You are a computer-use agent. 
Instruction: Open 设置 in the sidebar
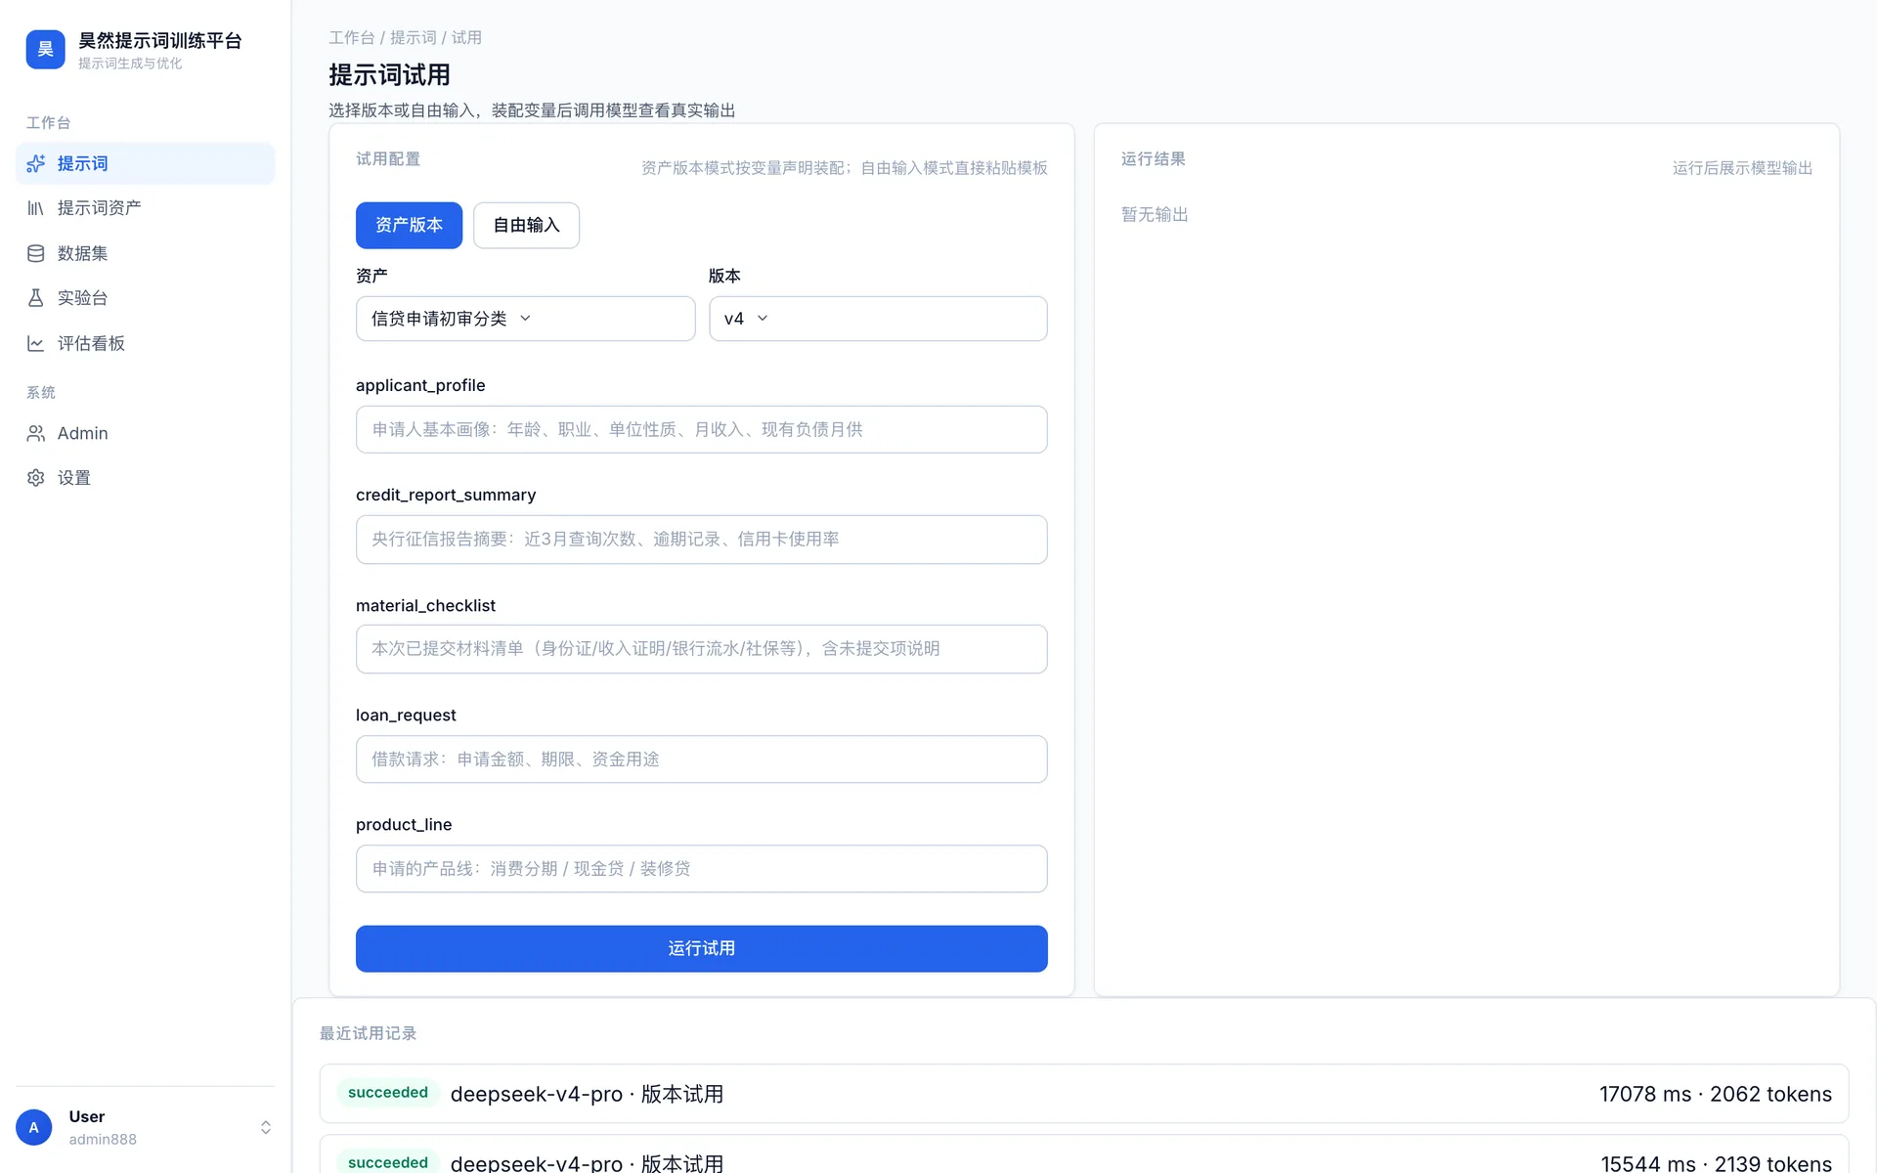click(x=145, y=478)
